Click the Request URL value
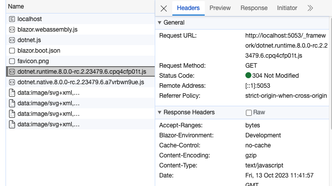Image resolution: width=332 pixels, height=186 pixels. (286, 46)
